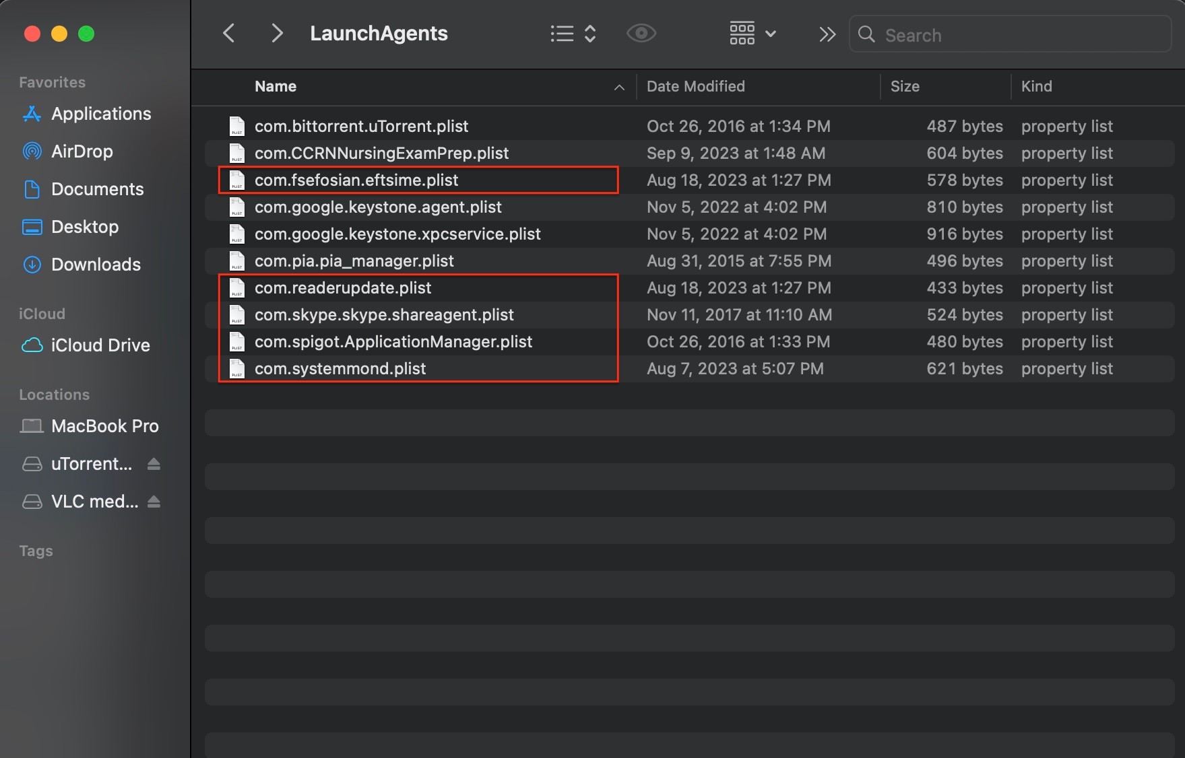Image resolution: width=1185 pixels, height=758 pixels.
Task: Click the 916 bytes size value
Action: (965, 234)
